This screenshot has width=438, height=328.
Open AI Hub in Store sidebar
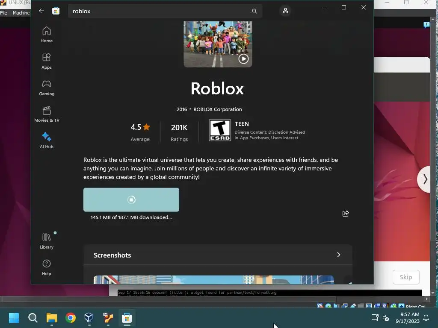point(47,141)
